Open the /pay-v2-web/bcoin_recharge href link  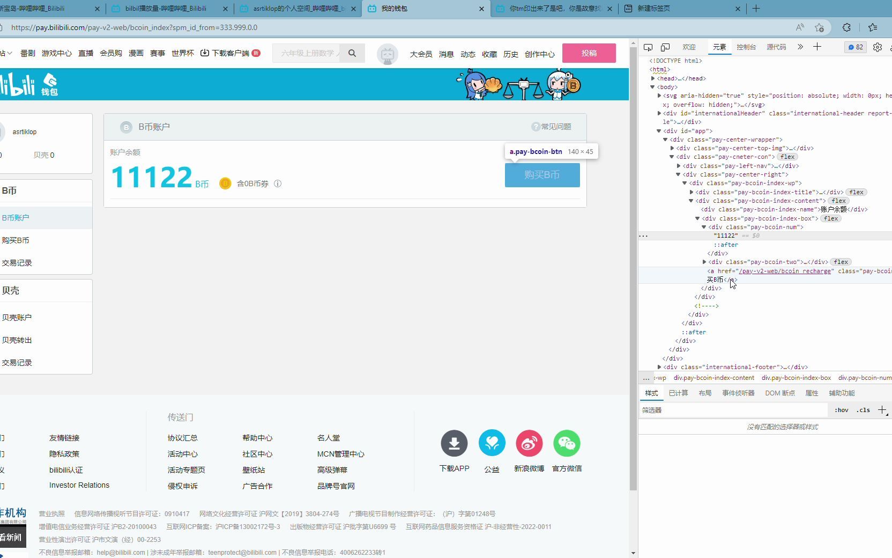(785, 271)
